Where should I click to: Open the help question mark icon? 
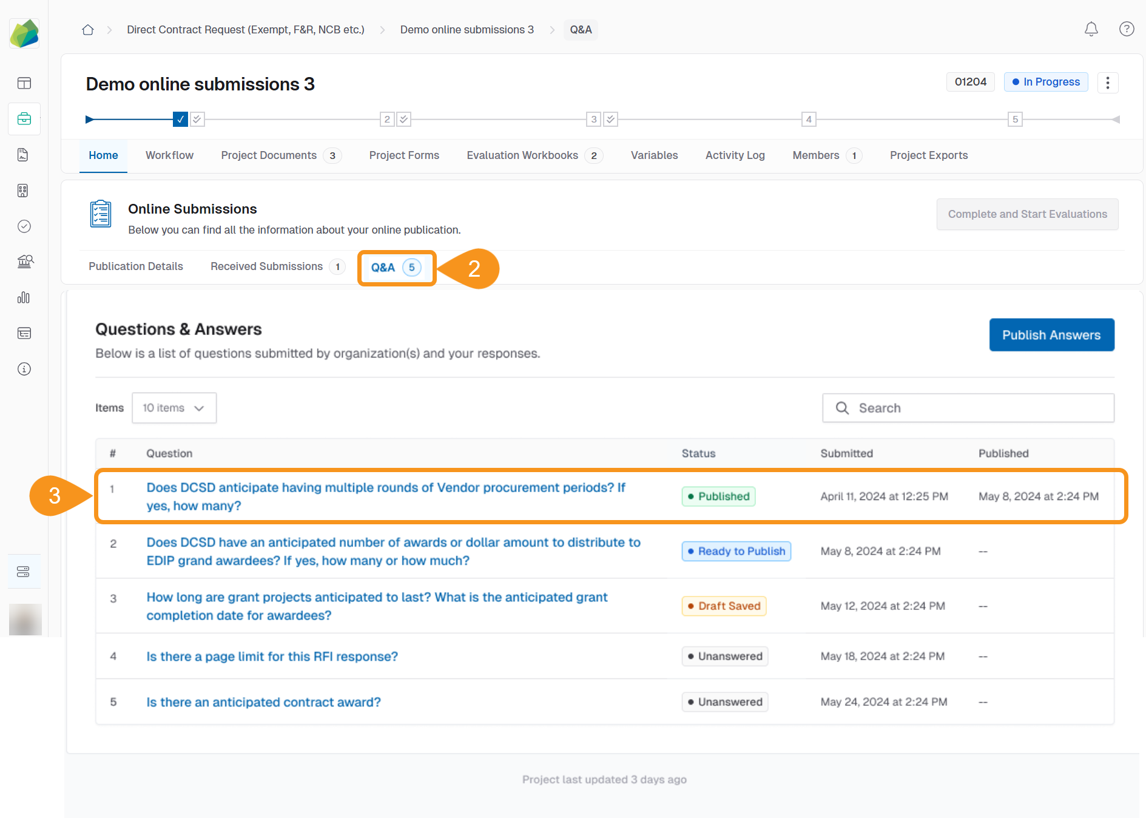coord(1126,29)
